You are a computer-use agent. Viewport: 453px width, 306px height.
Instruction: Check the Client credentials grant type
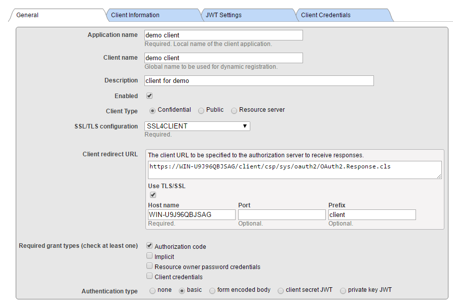click(149, 276)
